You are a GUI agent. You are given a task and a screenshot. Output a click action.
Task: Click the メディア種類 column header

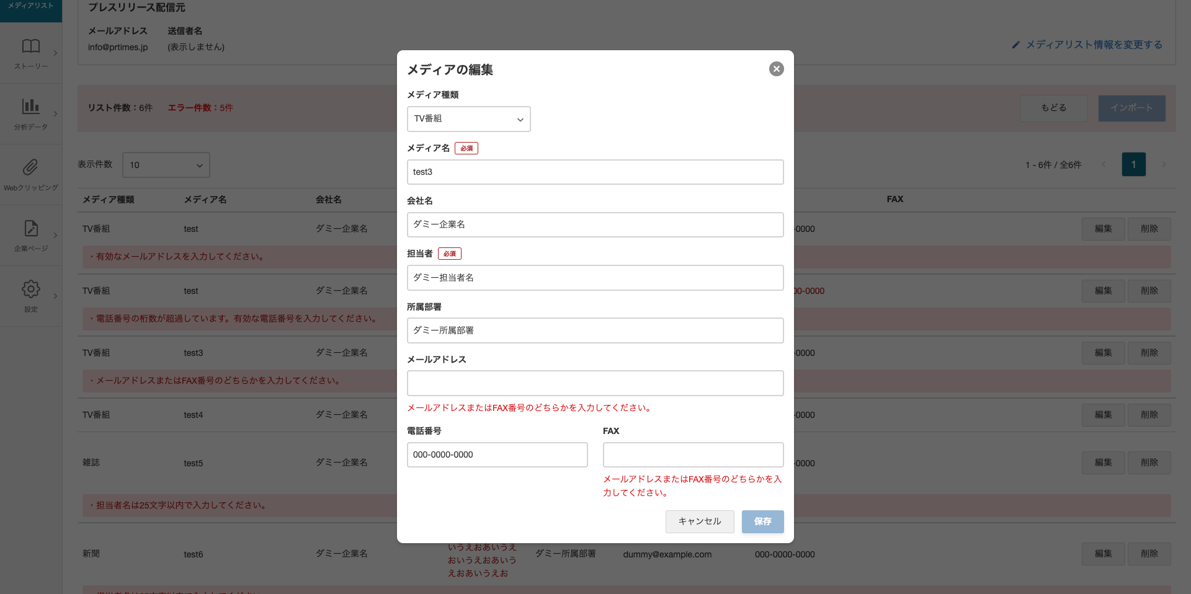[x=109, y=200]
